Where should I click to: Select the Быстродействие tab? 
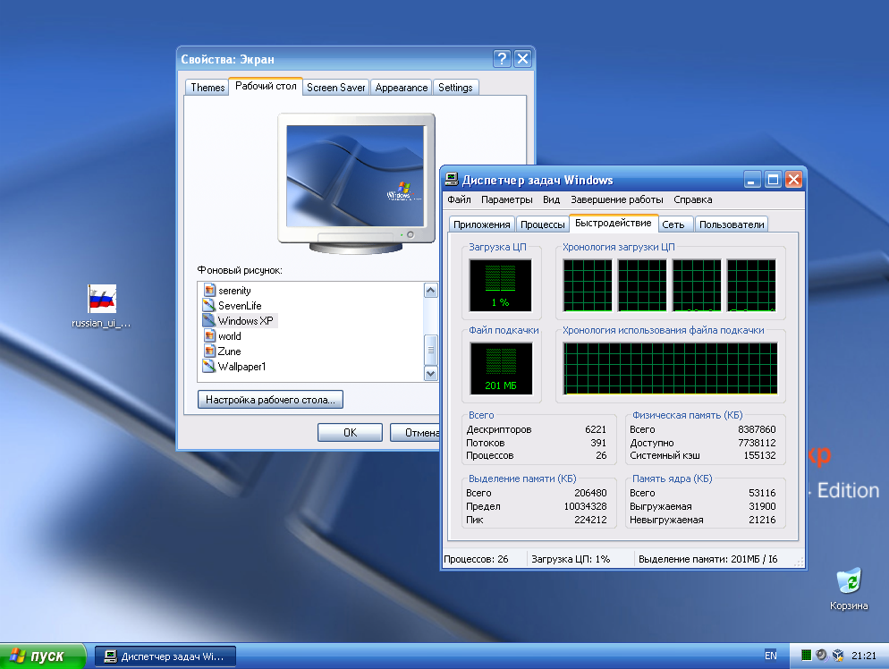[614, 223]
